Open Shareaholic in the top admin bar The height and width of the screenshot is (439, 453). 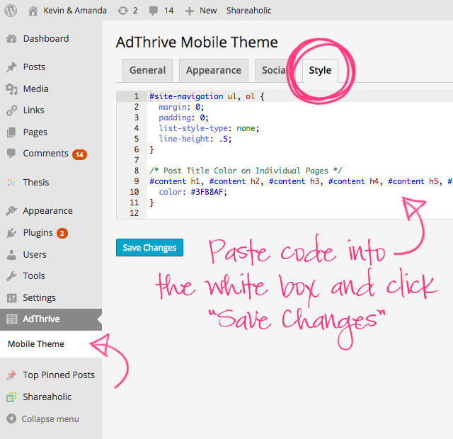248,11
